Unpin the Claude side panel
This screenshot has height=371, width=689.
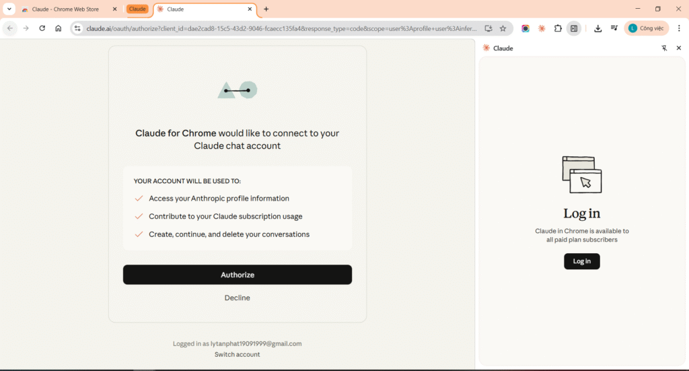(x=664, y=48)
